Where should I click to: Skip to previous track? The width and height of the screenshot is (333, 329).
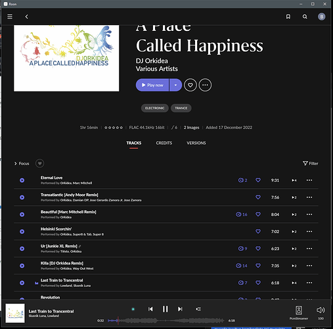(150, 309)
